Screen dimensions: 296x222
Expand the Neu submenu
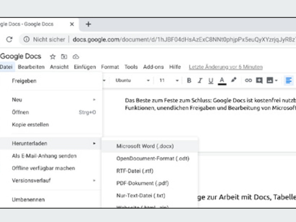[51, 99]
